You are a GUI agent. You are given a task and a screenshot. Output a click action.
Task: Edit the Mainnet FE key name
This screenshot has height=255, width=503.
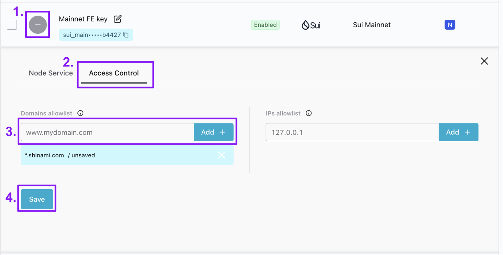118,19
